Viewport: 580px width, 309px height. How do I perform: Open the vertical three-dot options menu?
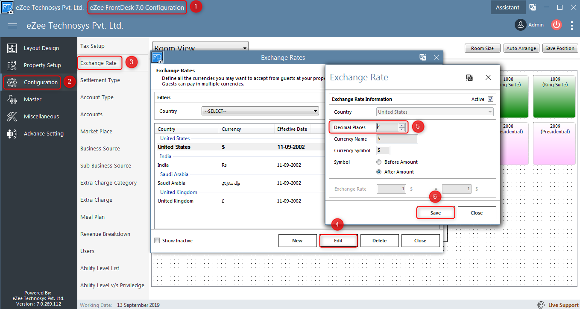click(x=572, y=25)
